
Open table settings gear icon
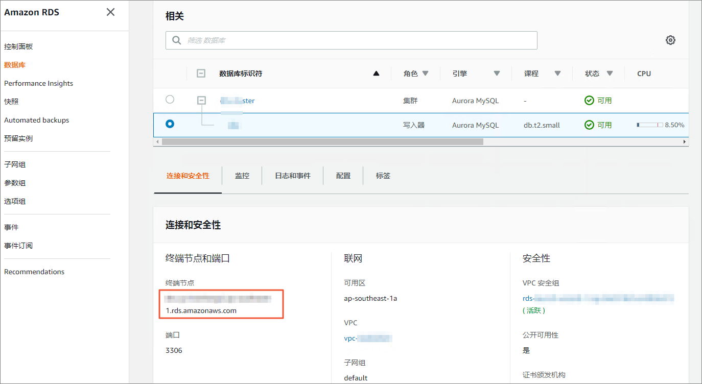pos(670,40)
